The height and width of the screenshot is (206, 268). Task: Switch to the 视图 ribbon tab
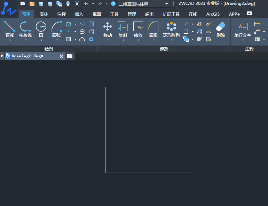(x=97, y=14)
